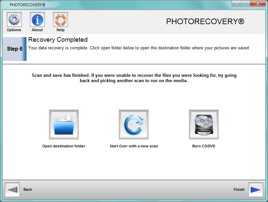Viewport: 268px width, 202px height.
Task: Click the Finish text label
Action: pos(239,189)
